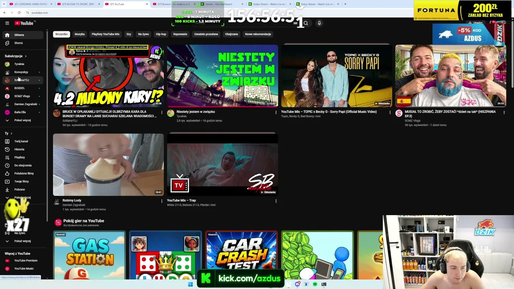
Task: Open Spotify from the taskbar
Action: click(x=315, y=284)
